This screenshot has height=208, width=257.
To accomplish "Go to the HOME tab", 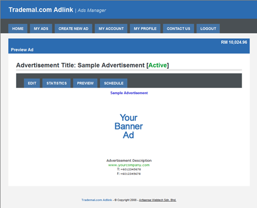I will click(18, 28).
